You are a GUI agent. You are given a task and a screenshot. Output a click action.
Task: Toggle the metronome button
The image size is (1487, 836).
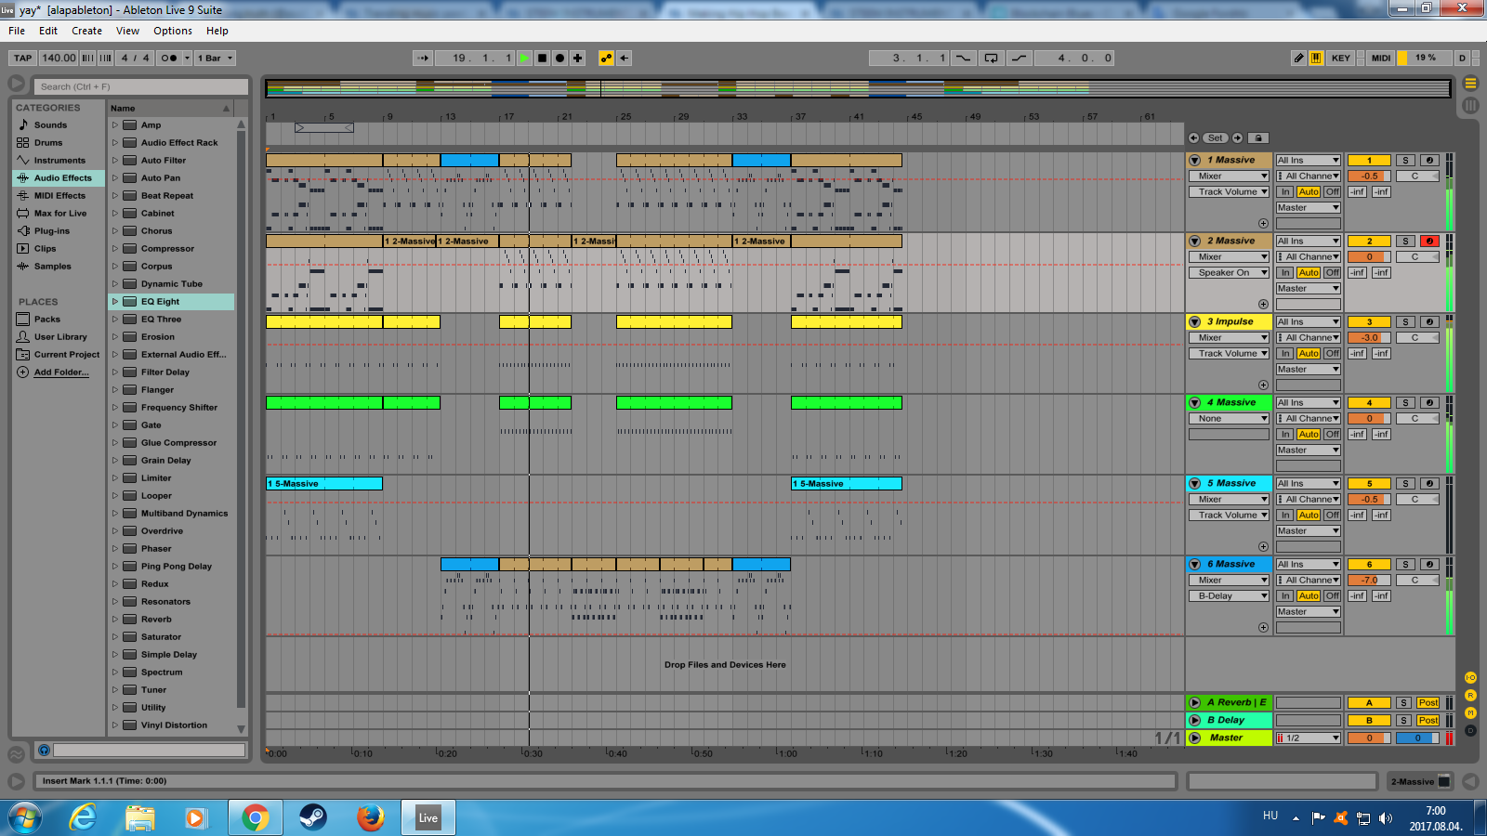[168, 58]
